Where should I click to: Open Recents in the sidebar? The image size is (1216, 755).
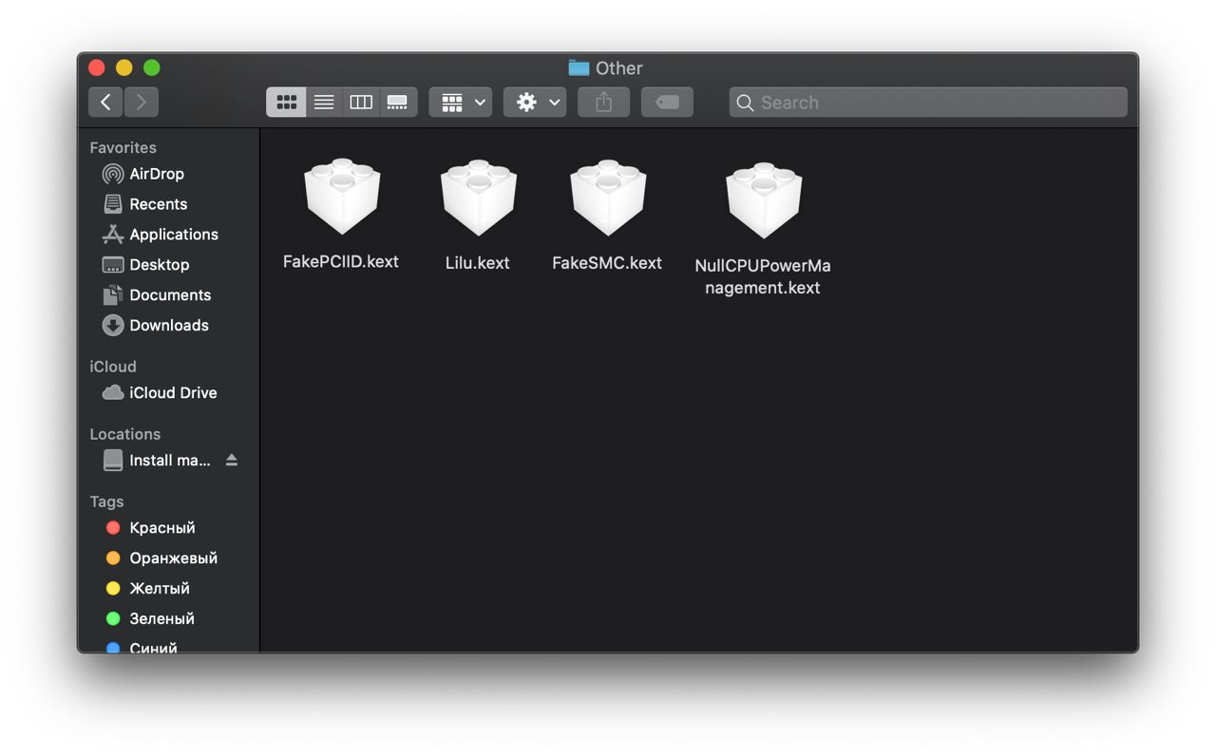click(x=158, y=204)
